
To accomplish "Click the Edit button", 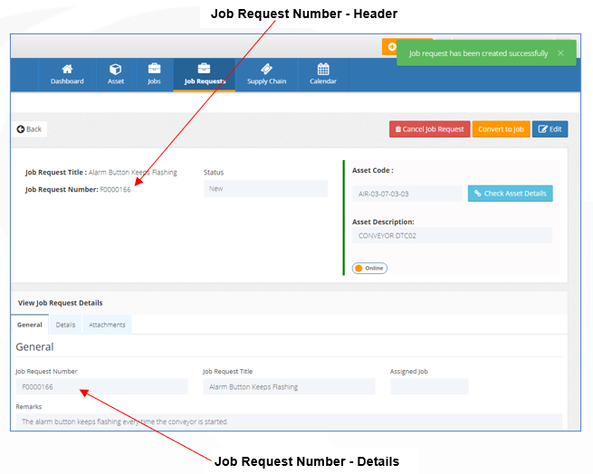I will (x=550, y=129).
